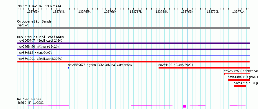Click ruler position 133771k
The height and width of the screenshot is (109, 258).
pos(238,12)
